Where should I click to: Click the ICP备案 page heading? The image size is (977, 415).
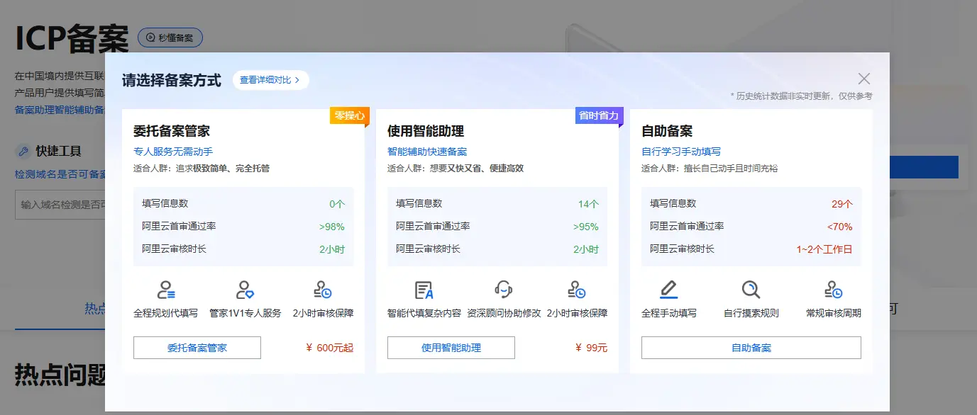click(72, 39)
